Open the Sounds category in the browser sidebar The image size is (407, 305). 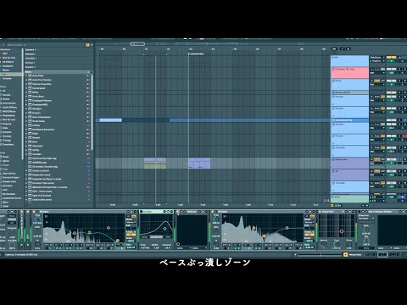[x=7, y=95]
